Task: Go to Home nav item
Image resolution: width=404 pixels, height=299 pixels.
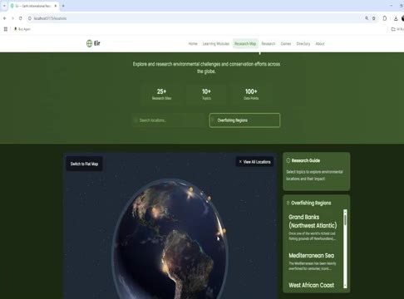Action: (193, 44)
